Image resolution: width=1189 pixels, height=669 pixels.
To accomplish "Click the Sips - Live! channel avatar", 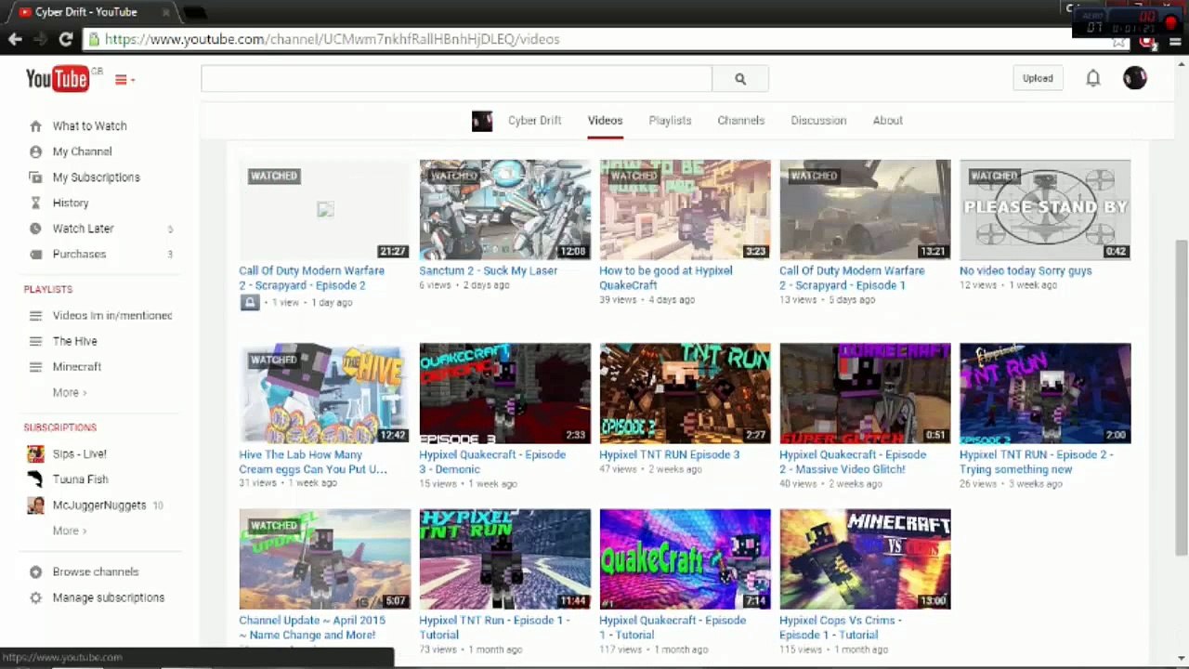I will [35, 453].
